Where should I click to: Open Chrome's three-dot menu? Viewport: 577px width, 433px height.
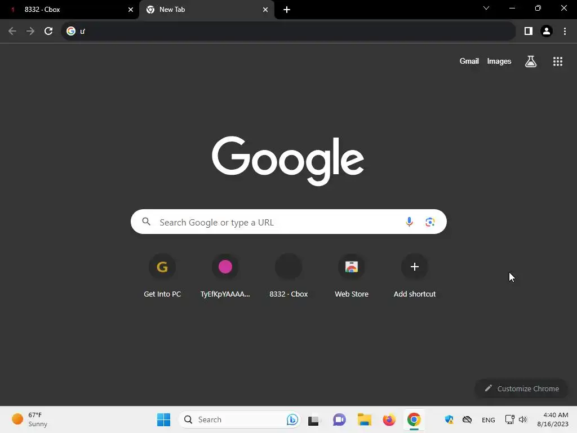565,31
